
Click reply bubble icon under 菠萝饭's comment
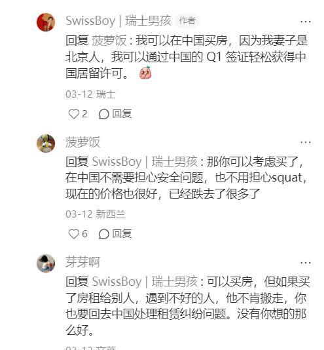(x=104, y=234)
